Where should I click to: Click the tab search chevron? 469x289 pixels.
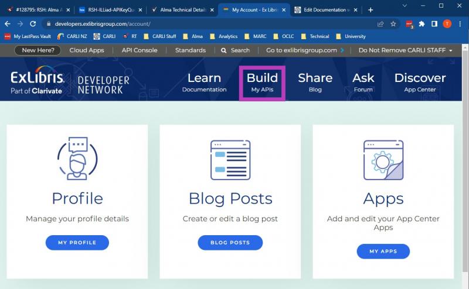[x=405, y=6]
